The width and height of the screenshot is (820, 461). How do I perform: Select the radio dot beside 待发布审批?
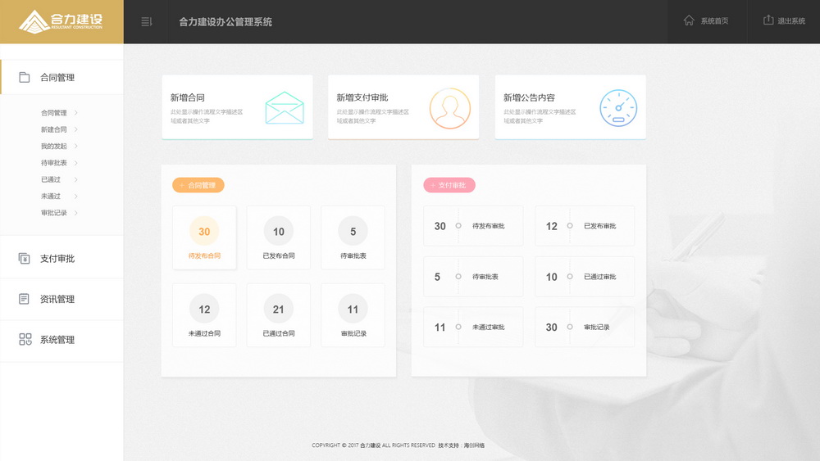point(458,226)
